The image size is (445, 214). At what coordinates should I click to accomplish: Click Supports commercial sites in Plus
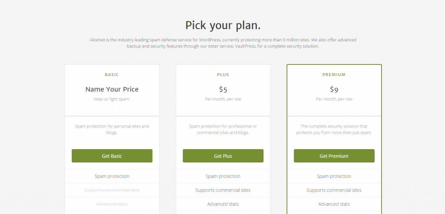click(223, 190)
